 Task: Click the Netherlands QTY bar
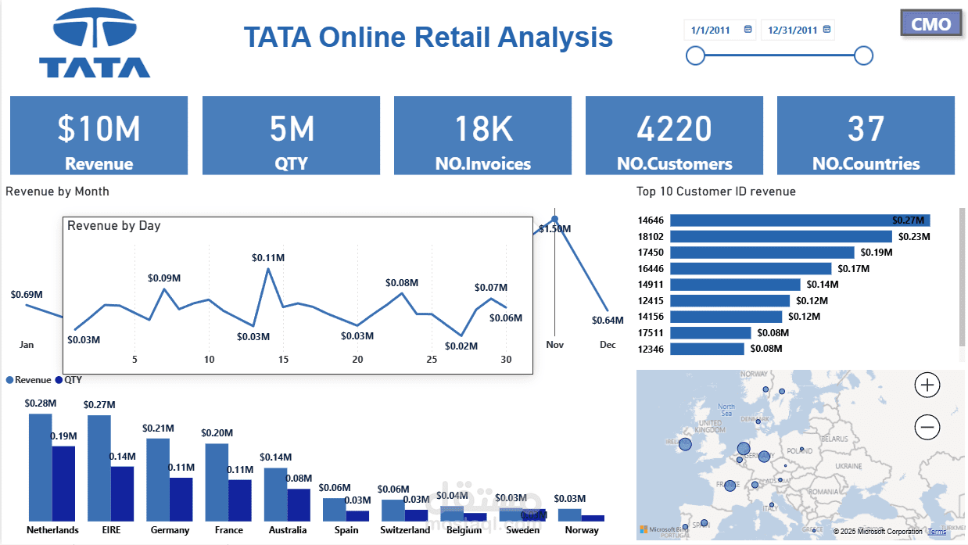[63, 484]
